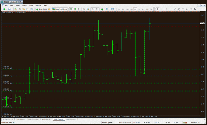Screen dimensions: 207x125
Task: Select the M5 timeframe
Action: tap(123, 9)
